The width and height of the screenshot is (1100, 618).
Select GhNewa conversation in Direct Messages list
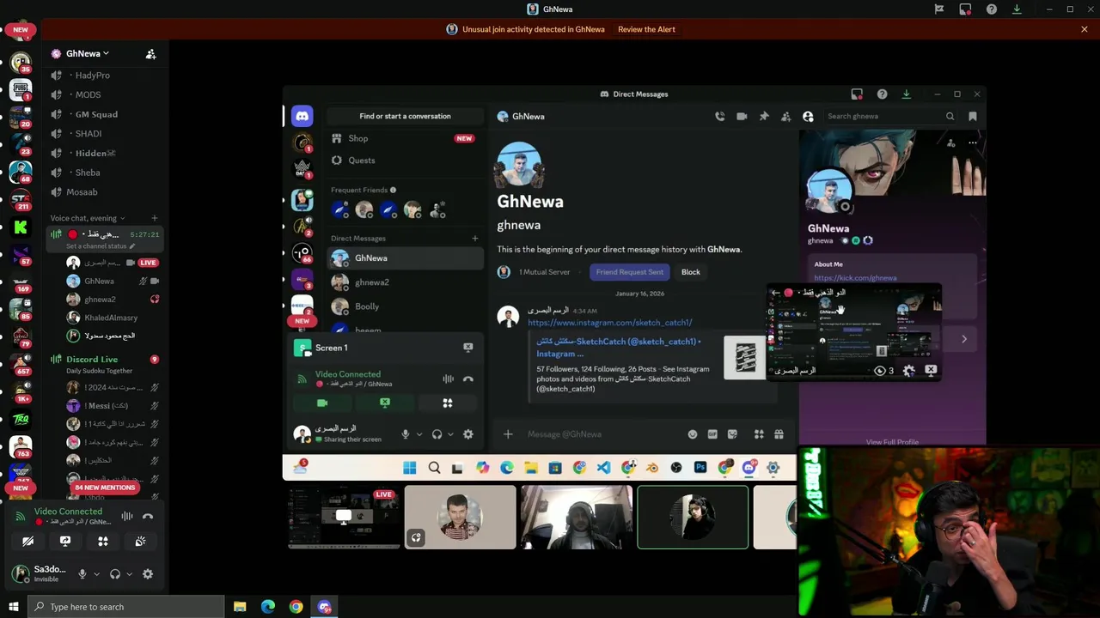pyautogui.click(x=405, y=258)
